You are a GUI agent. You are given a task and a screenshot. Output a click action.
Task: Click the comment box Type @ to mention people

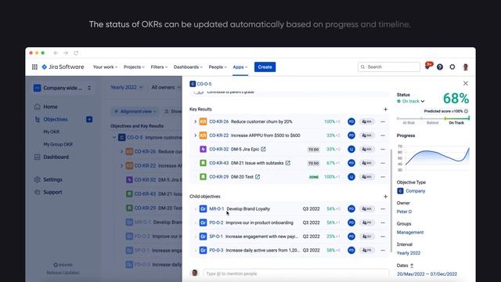(x=296, y=273)
